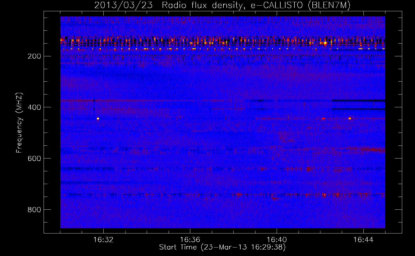Click the Frequency (MHZ) axis label

[19, 123]
